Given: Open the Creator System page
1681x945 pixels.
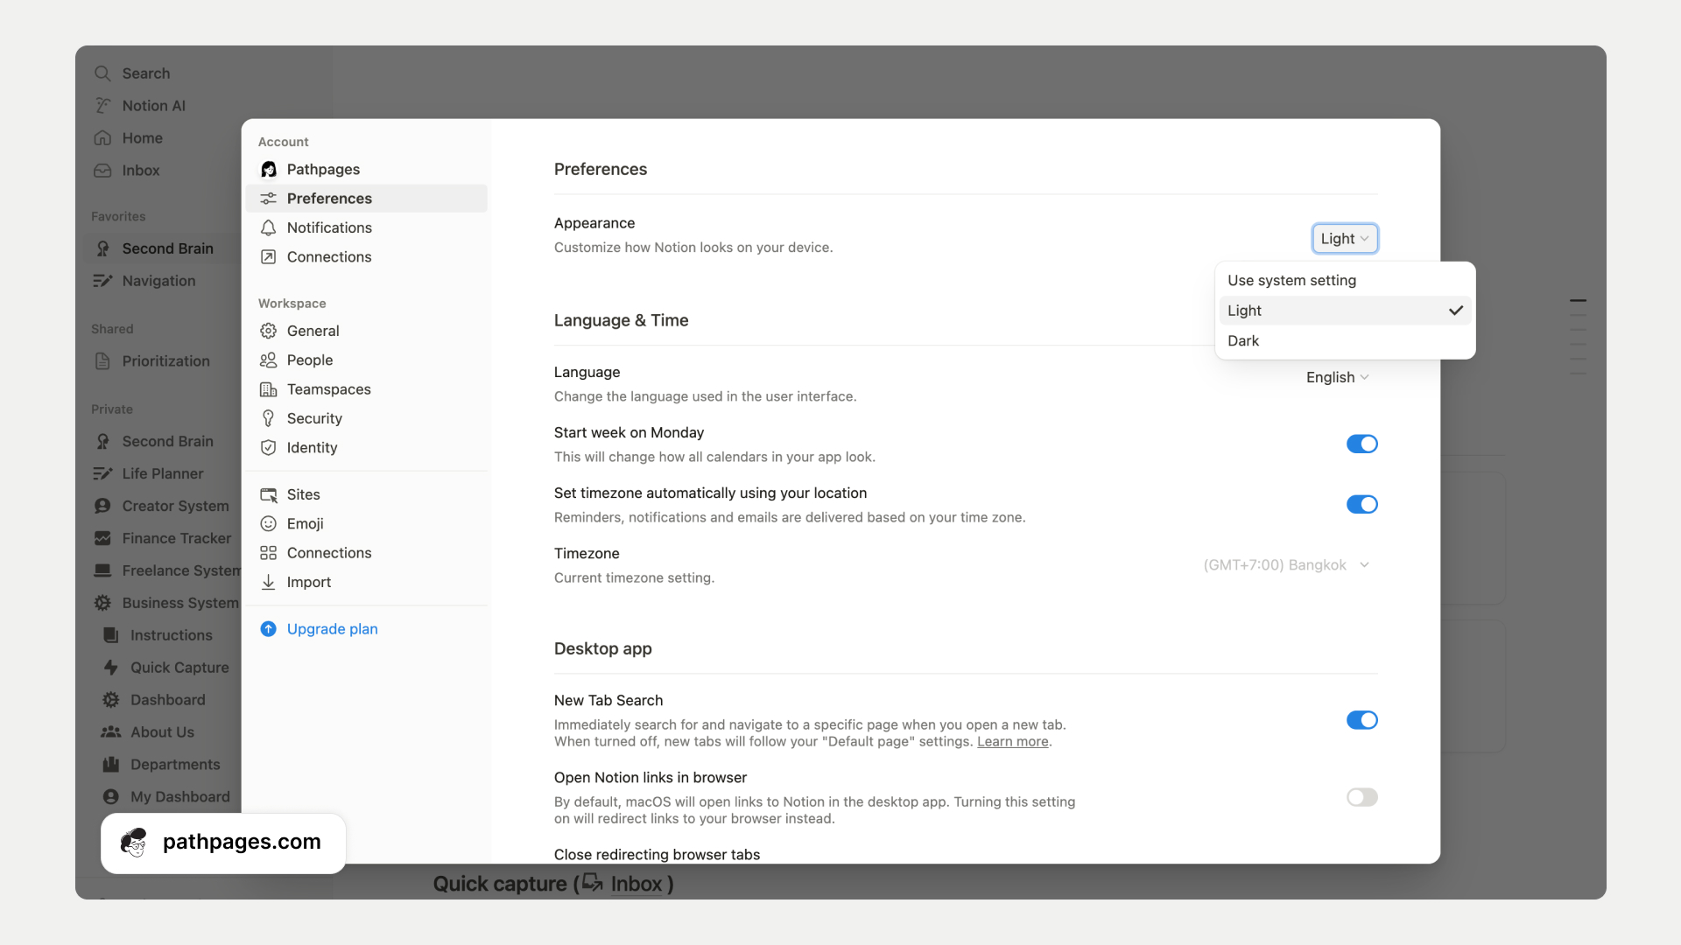Looking at the screenshot, I should (176, 506).
